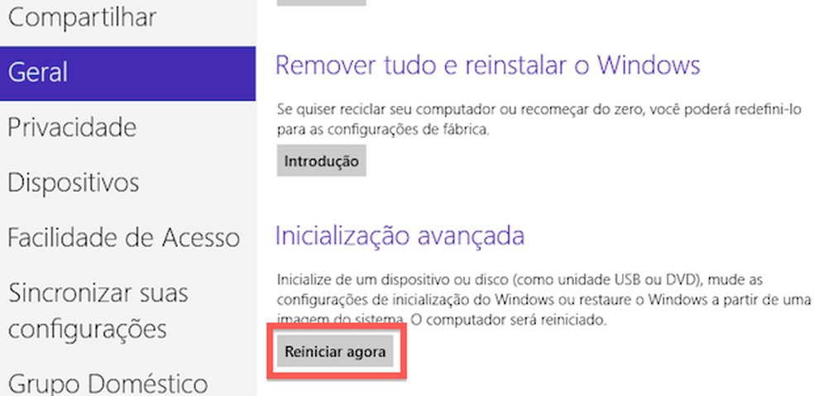
Task: Click the 'Remover tudo e reinstalar o Windows' heading
Action: [x=488, y=65]
